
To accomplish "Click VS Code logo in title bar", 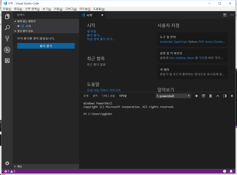I will tap(5, 3).
